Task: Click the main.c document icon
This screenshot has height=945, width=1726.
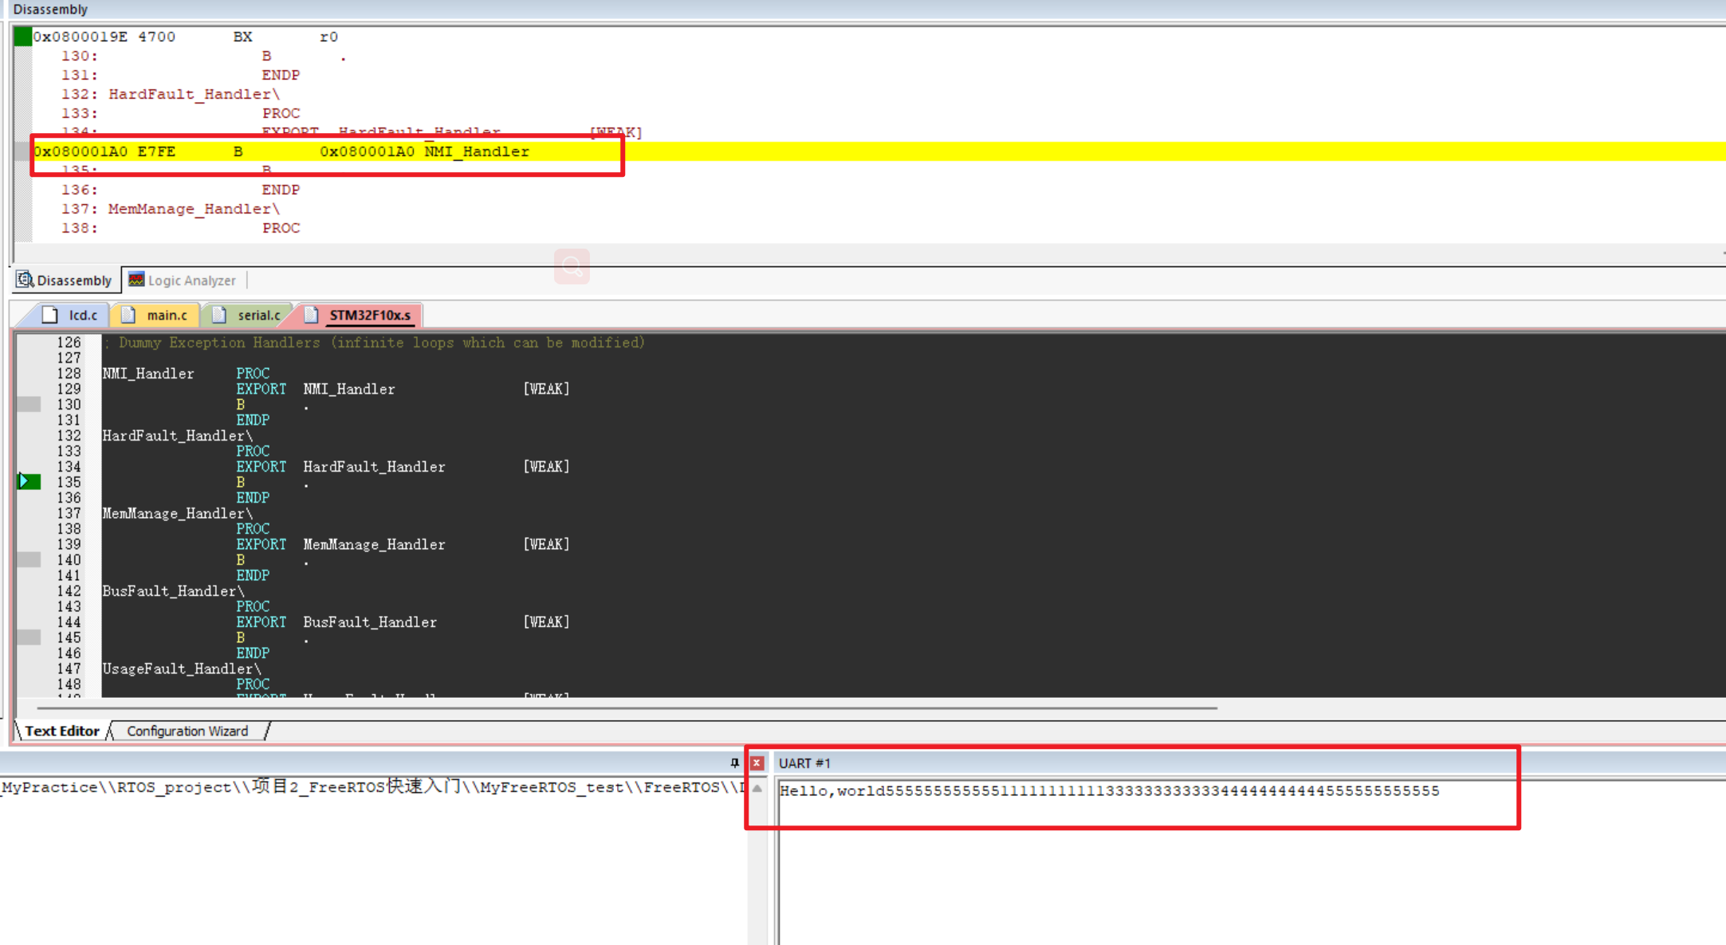Action: coord(128,315)
